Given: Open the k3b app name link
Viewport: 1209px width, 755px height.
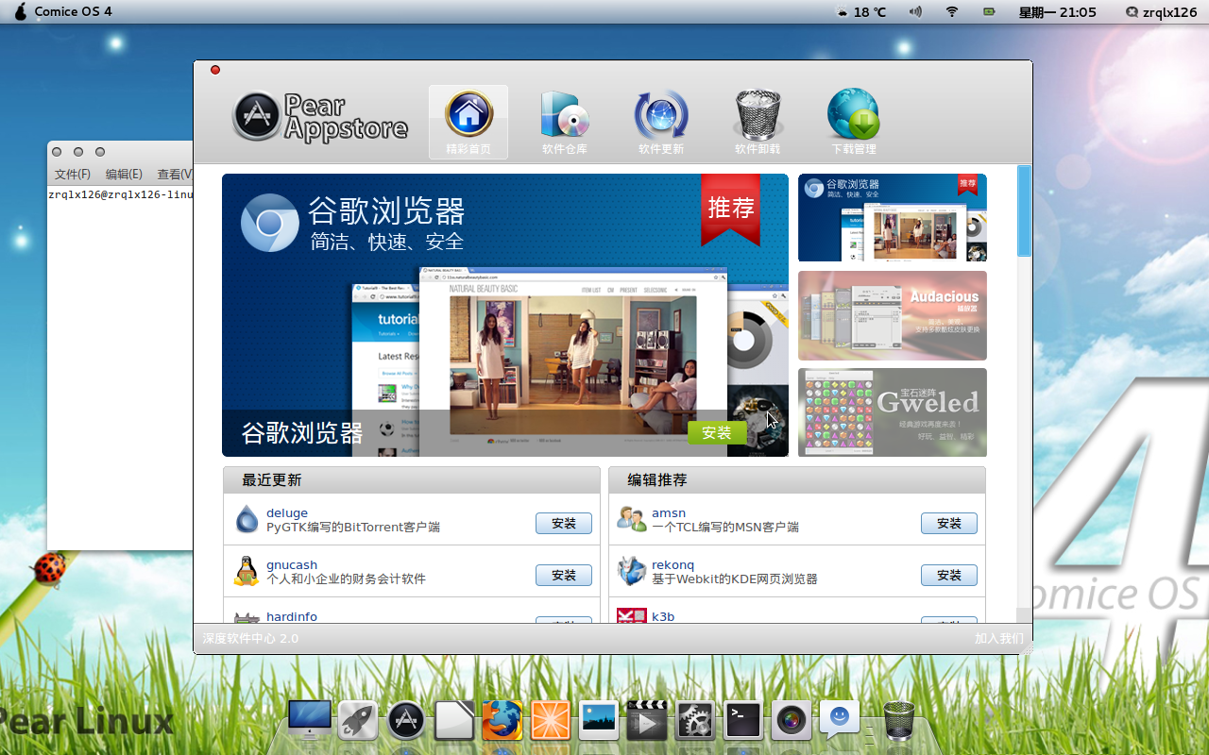Looking at the screenshot, I should [663, 616].
